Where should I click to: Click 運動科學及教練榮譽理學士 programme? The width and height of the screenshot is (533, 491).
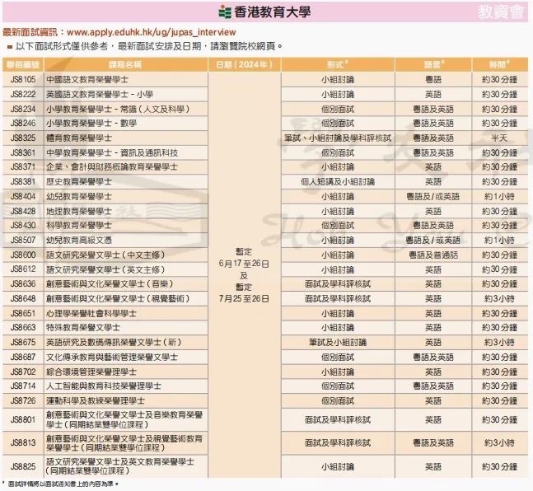[96, 400]
